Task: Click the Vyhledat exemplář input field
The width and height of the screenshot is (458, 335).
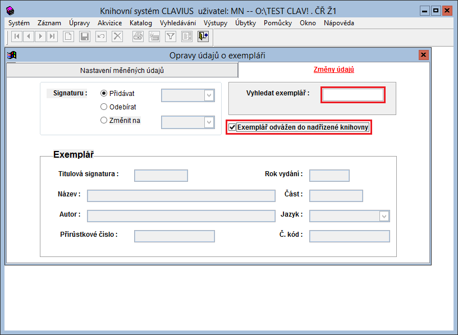Action: (352, 95)
